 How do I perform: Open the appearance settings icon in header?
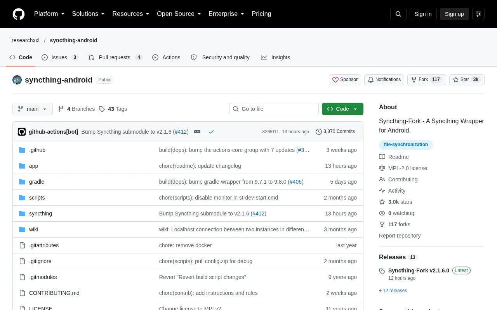point(478,14)
